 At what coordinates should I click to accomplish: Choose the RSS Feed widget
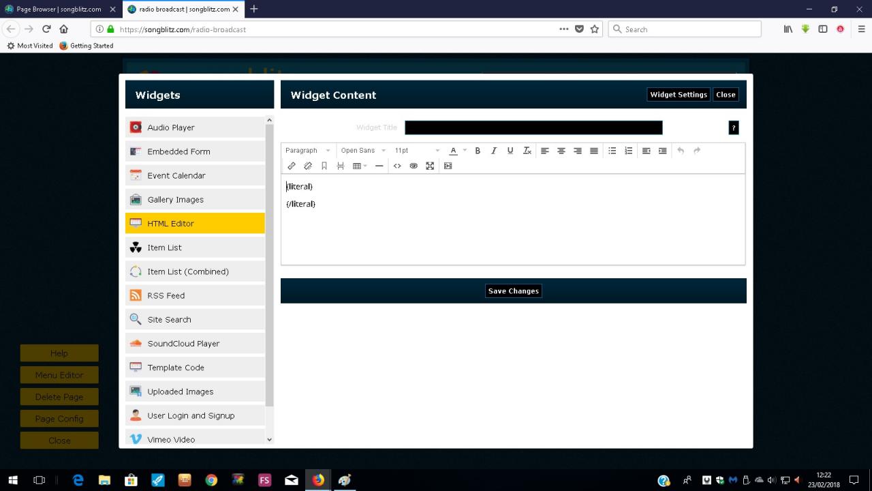point(195,295)
